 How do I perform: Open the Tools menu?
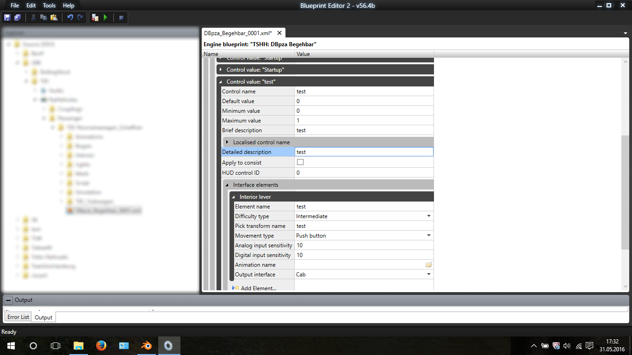pos(49,6)
